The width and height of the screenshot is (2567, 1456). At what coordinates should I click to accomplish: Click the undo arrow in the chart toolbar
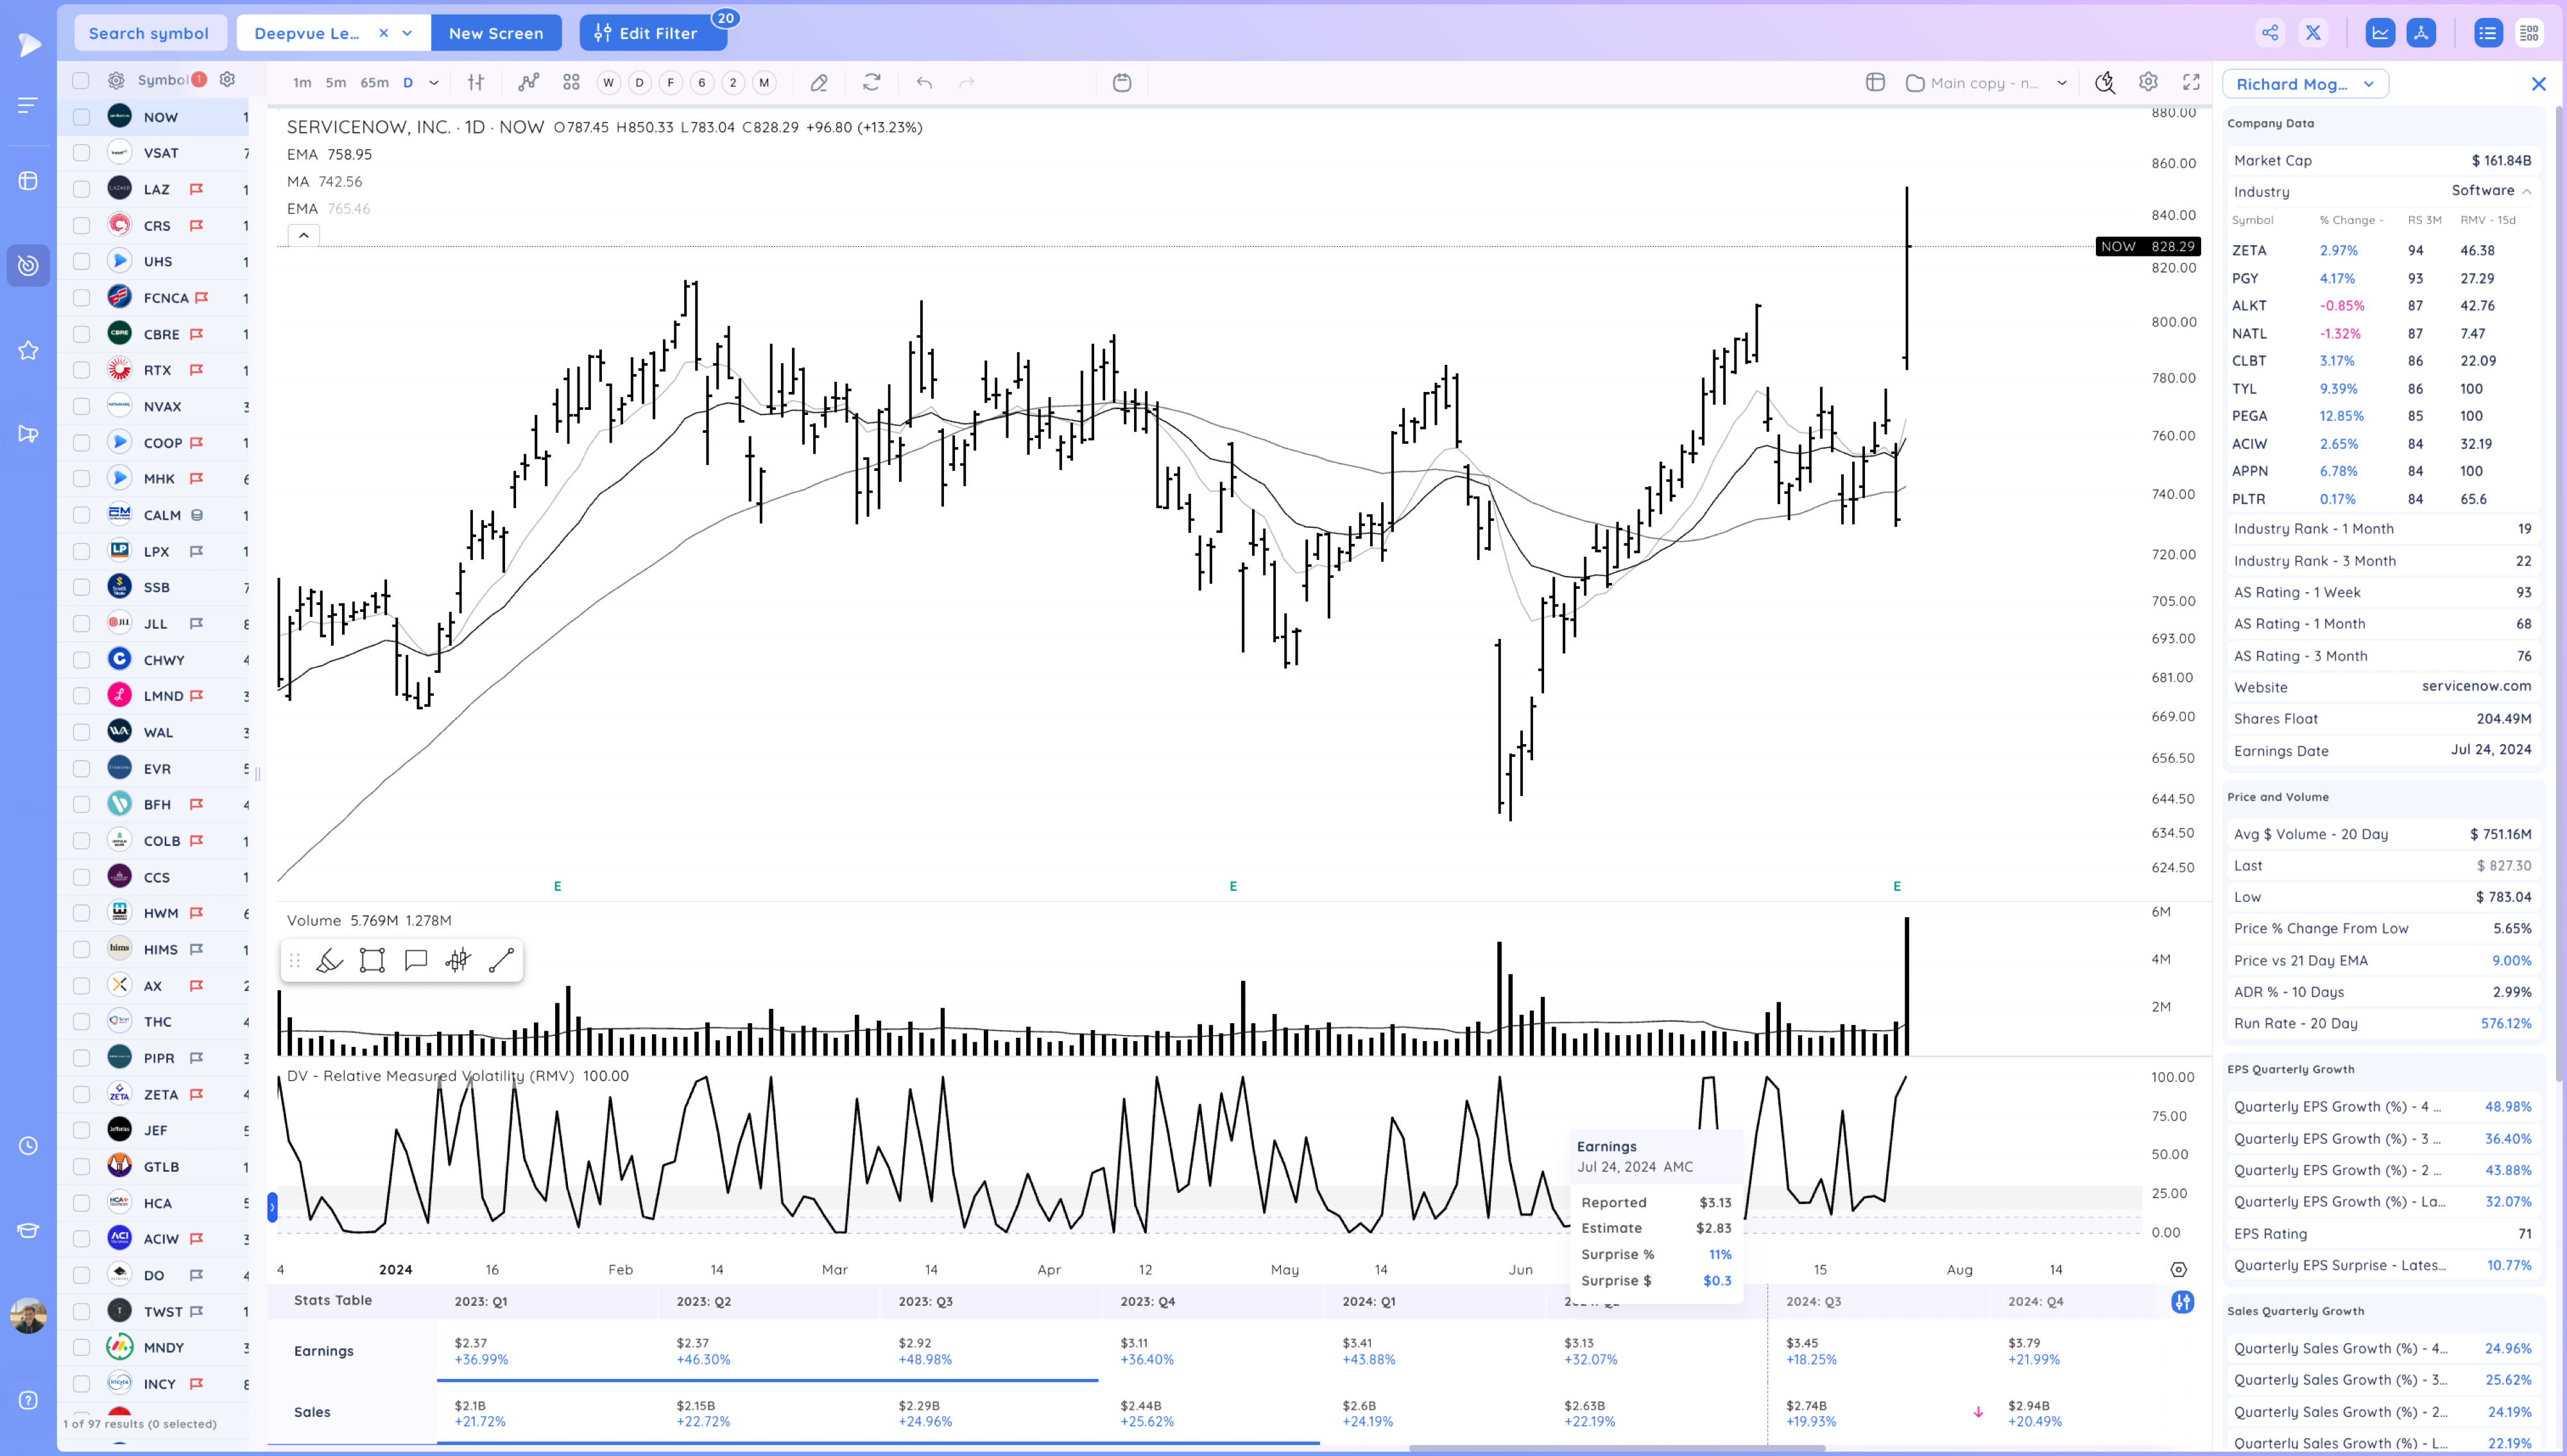pos(924,83)
